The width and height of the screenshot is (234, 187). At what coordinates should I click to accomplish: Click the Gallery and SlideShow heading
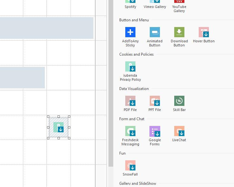click(138, 184)
